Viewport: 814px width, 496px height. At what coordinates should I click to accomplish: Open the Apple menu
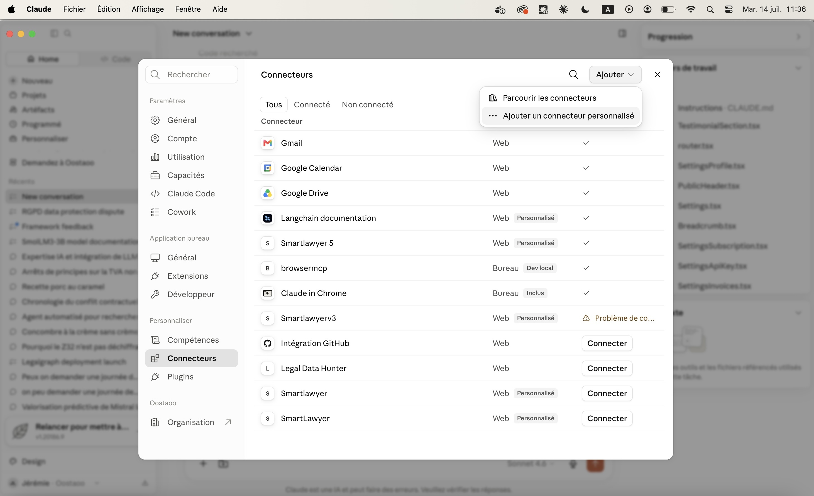coord(12,9)
